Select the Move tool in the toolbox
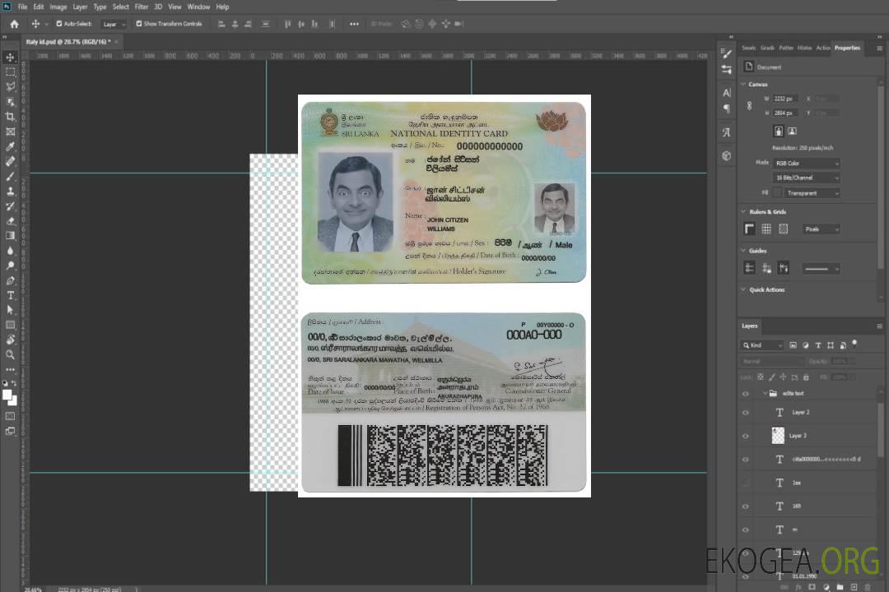 click(10, 58)
